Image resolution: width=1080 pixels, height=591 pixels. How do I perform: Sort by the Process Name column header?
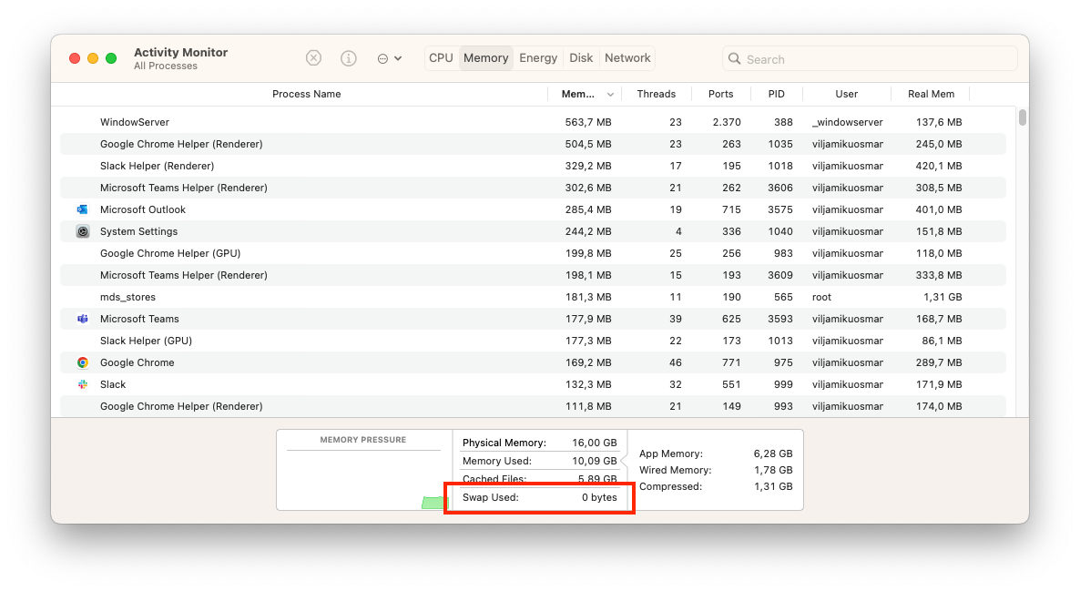pos(307,95)
